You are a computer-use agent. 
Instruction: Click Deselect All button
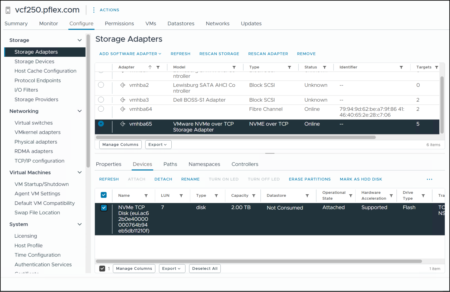205,268
